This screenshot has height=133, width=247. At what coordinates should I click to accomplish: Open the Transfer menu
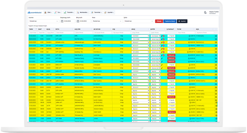coord(69,13)
